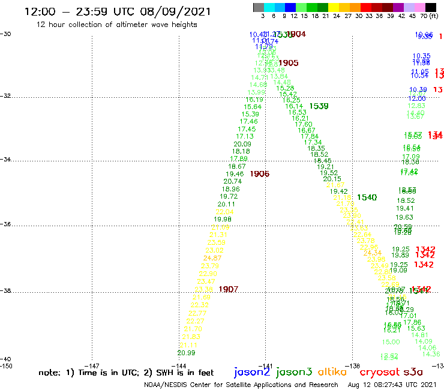Viewport: 444px width, 390px height.
Task: Select the green value '20.15'
Action: tap(332, 179)
